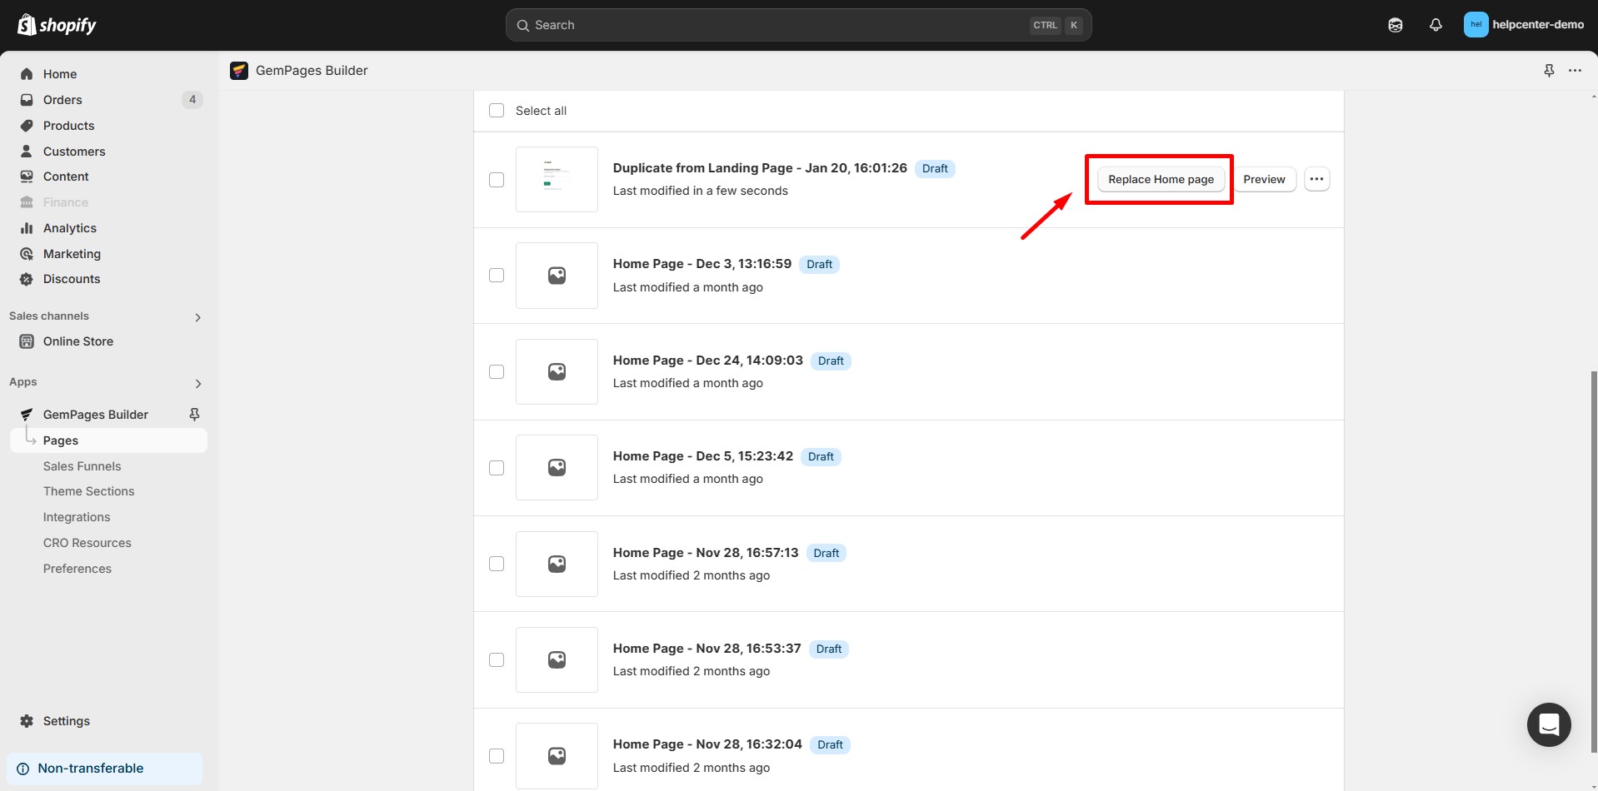Click the Replace Home page button
This screenshot has height=791, width=1598.
(x=1161, y=179)
